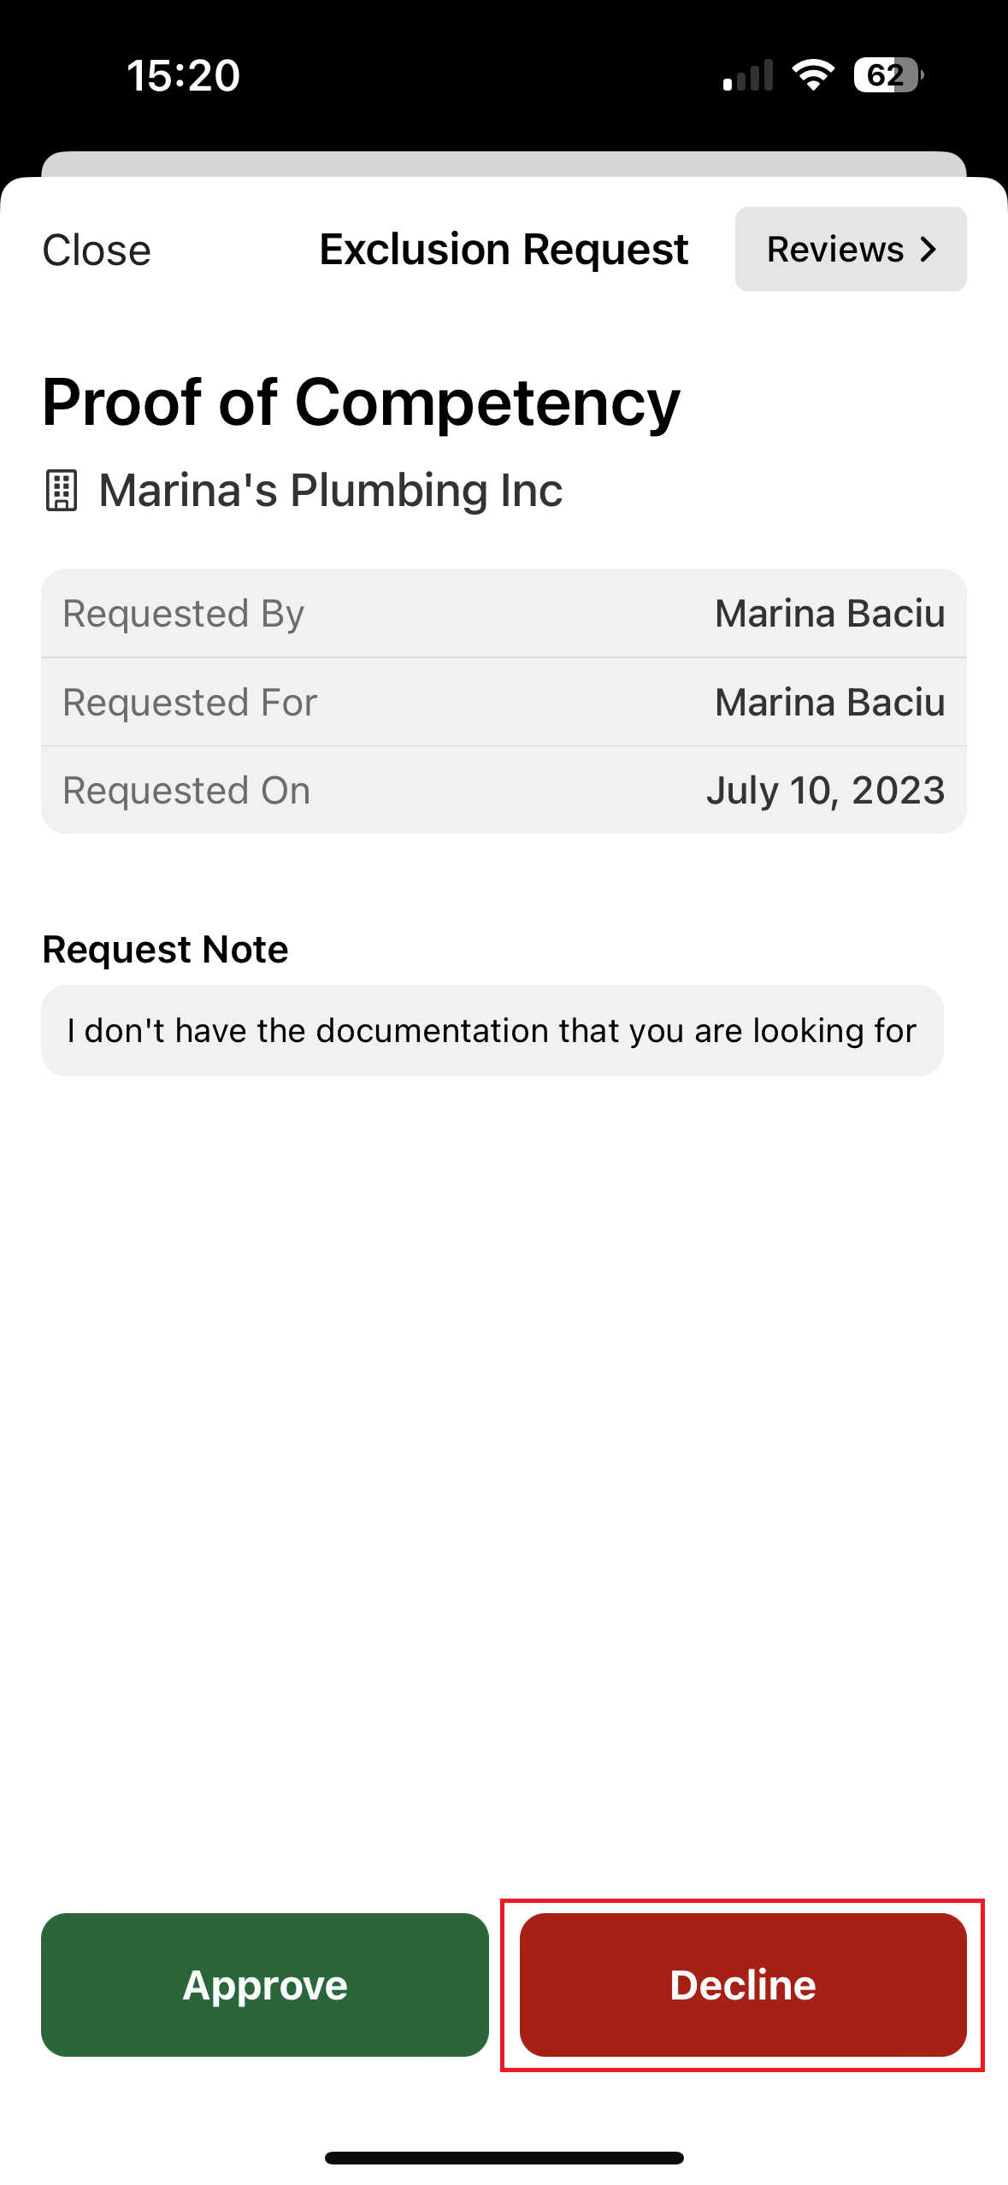
Task: Tap the home indicator bar
Action: [504, 2158]
